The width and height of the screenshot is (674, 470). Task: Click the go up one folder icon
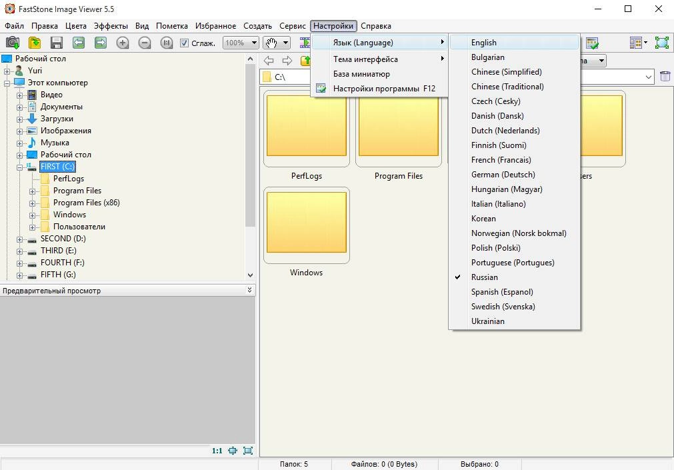[x=305, y=61]
